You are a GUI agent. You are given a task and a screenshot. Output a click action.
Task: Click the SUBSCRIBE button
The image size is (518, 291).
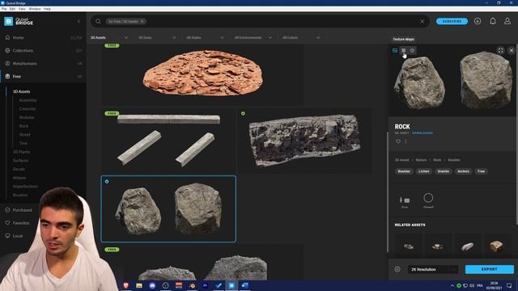coord(452,22)
